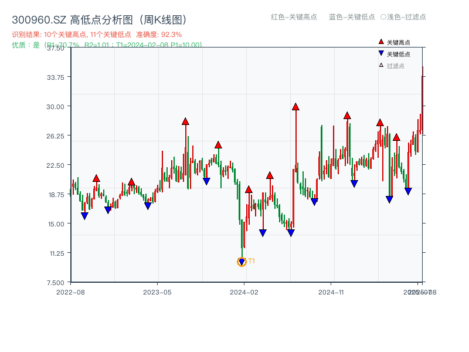Select the red high marker near 21 in spring 2024
The image size is (469, 352).
tap(270, 175)
